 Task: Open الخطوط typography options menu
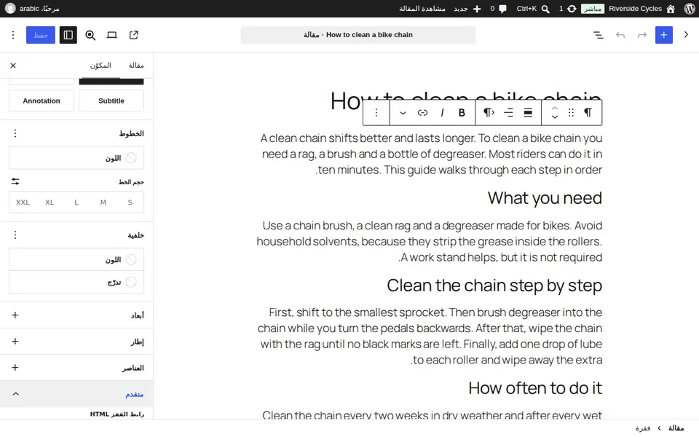pyautogui.click(x=15, y=133)
